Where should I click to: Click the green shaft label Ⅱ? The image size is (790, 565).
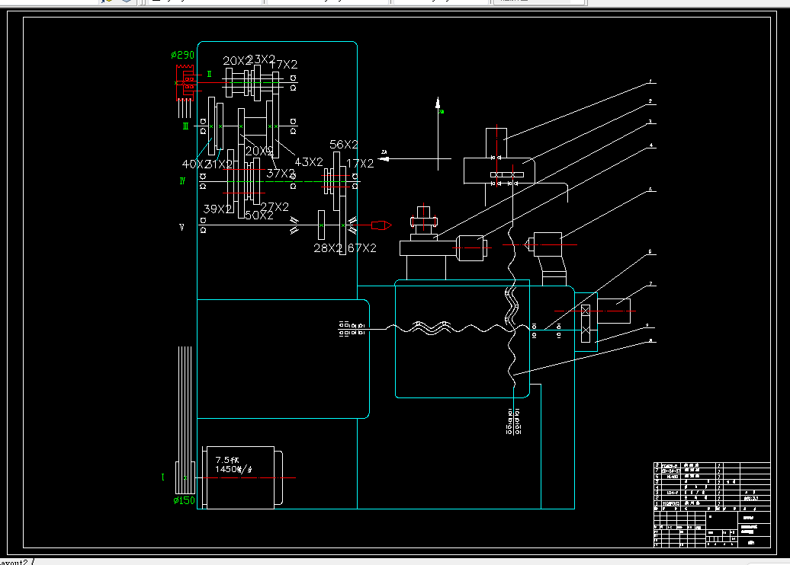click(209, 74)
